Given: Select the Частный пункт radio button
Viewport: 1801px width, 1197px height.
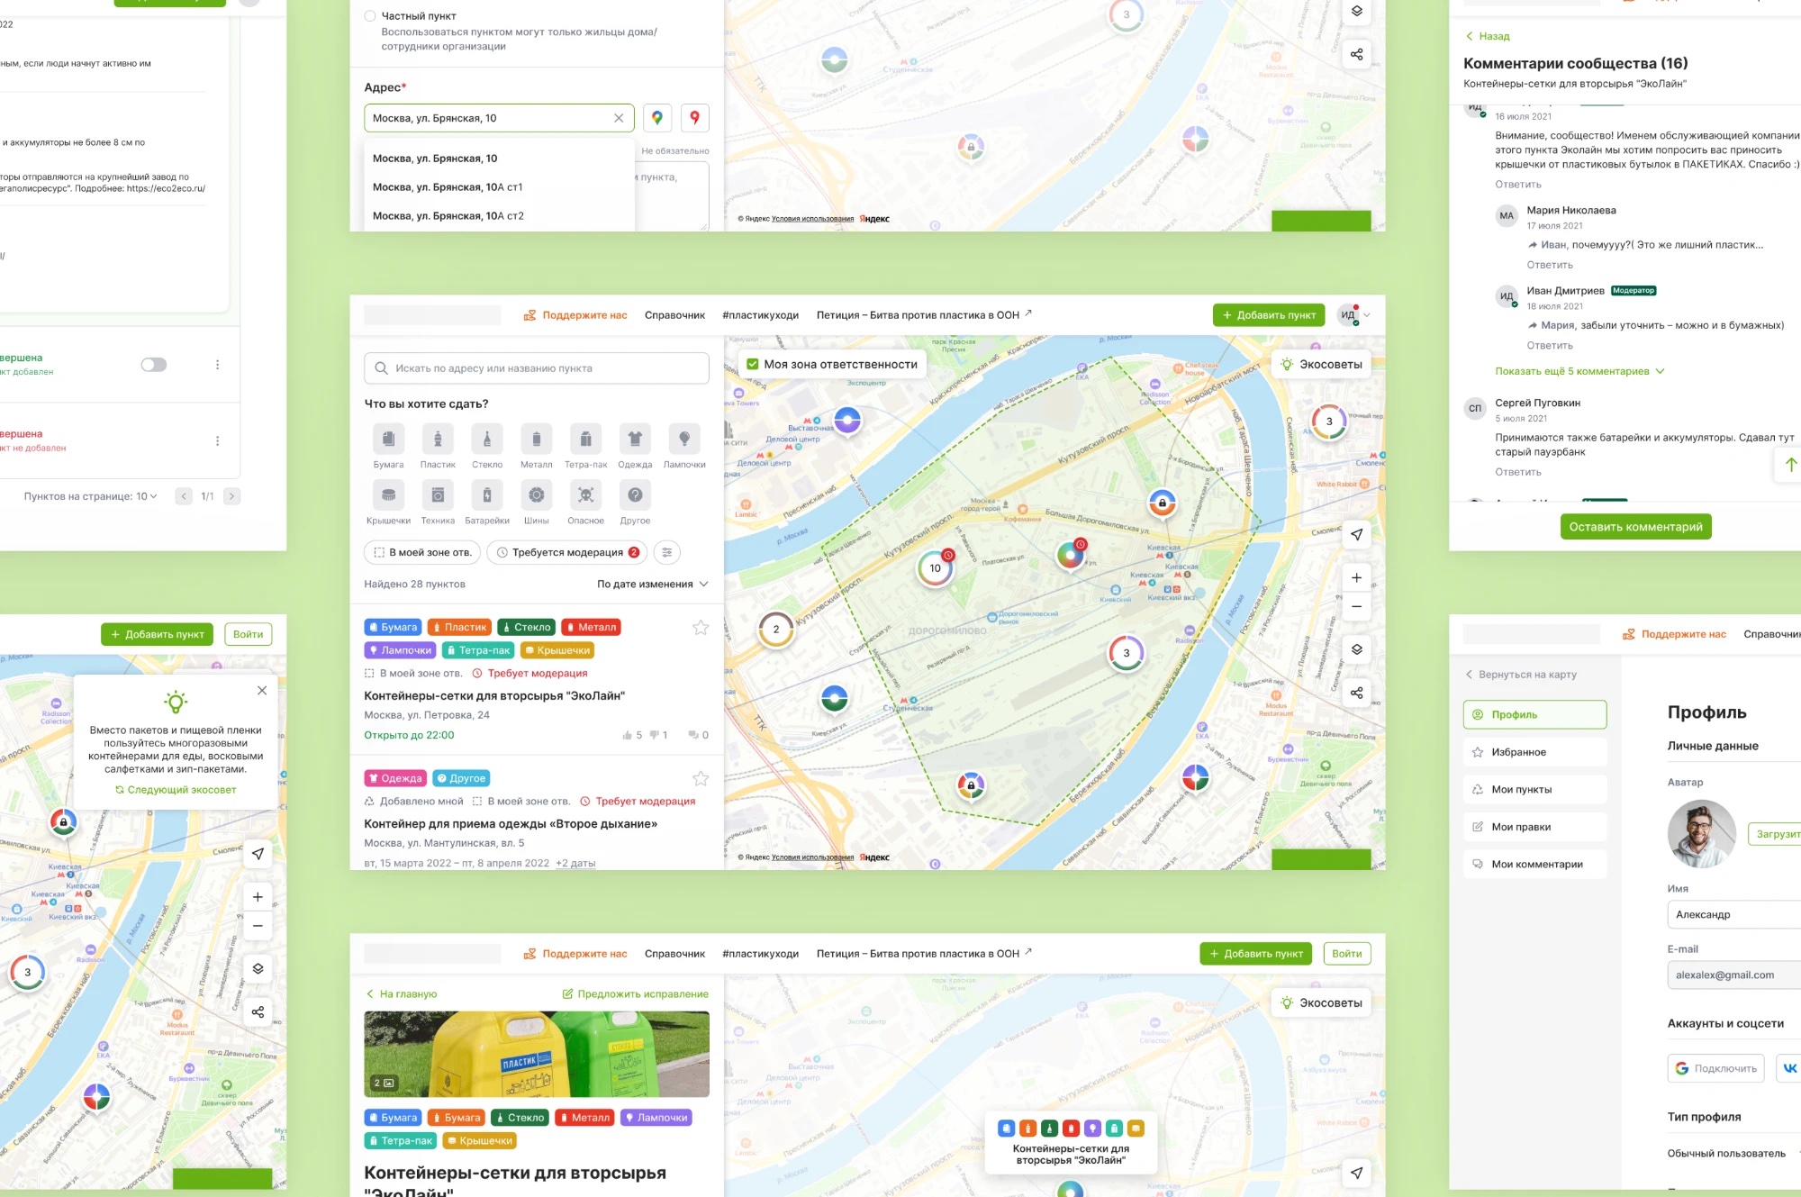Looking at the screenshot, I should coord(369,16).
